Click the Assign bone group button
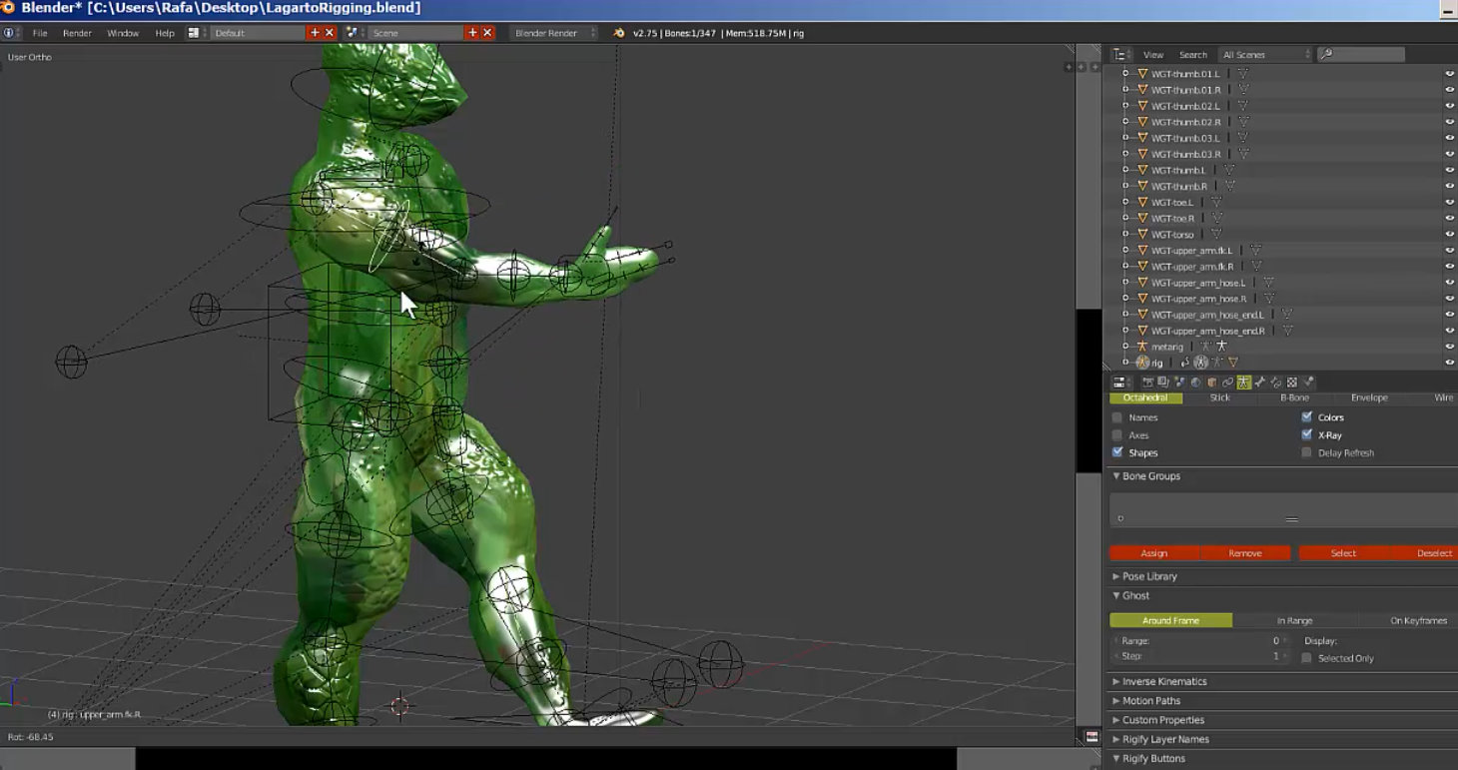 pyautogui.click(x=1154, y=553)
